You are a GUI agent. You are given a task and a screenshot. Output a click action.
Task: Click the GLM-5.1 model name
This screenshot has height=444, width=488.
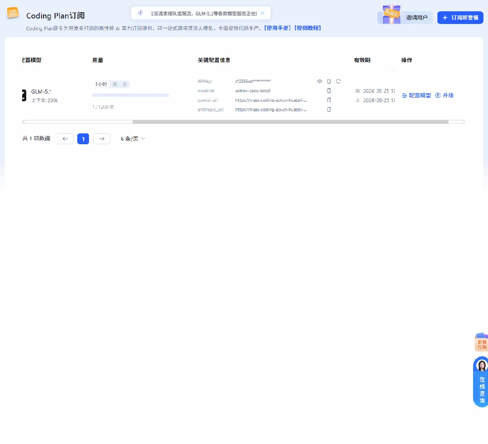42,91
